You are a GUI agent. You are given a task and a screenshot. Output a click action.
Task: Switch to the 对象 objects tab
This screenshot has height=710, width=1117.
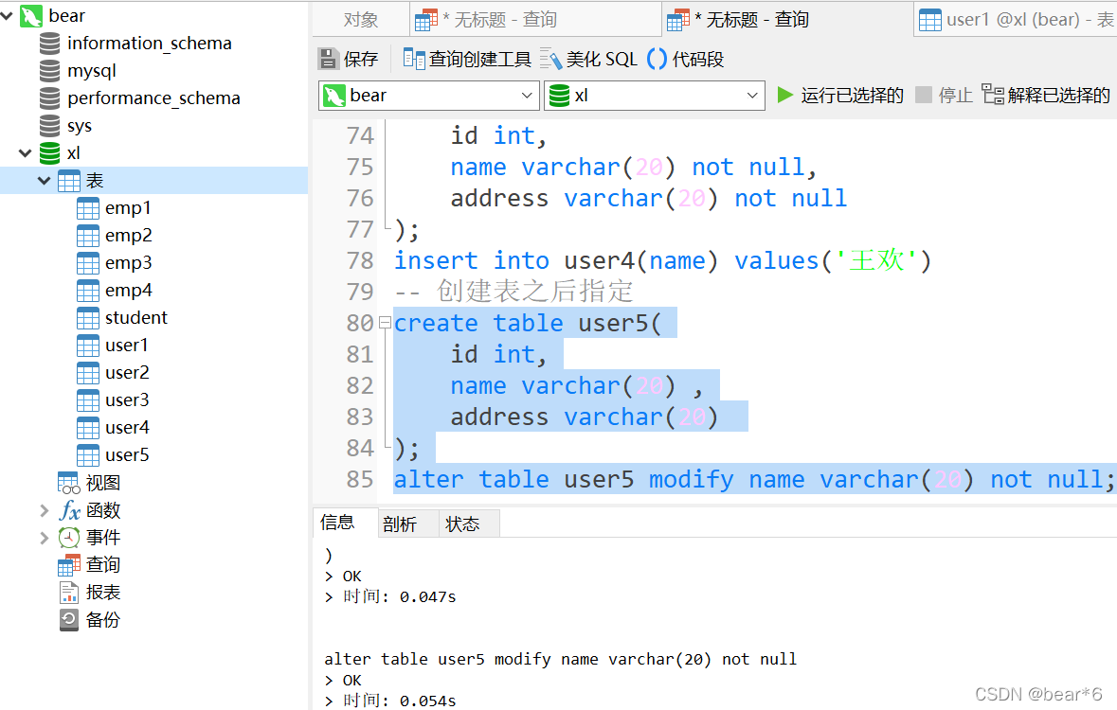[360, 20]
